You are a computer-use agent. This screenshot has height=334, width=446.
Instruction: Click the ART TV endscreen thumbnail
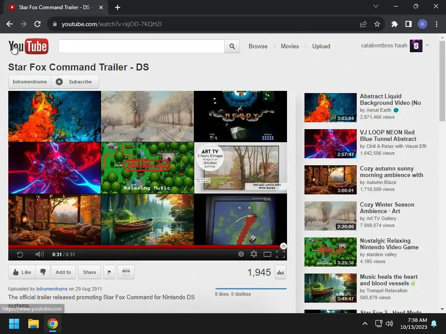pyautogui.click(x=240, y=168)
